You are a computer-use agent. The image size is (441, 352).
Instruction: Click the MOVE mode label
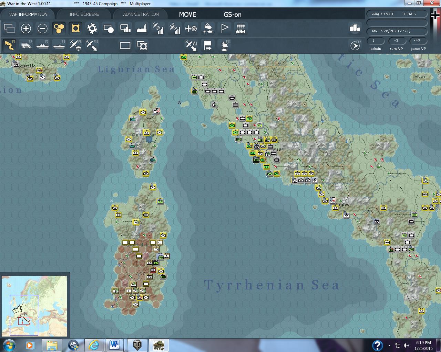point(187,14)
